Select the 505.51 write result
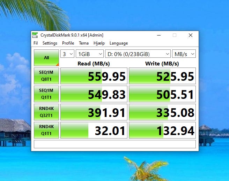The image size is (229, 181). click(162, 94)
